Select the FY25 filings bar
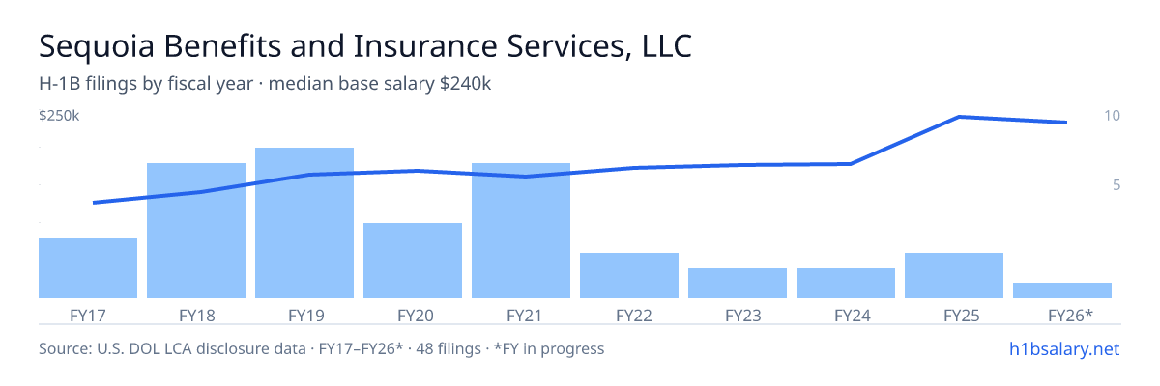The height and width of the screenshot is (386, 1160). point(954,275)
